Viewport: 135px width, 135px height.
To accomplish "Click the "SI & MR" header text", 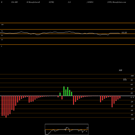I will point(14,2).
